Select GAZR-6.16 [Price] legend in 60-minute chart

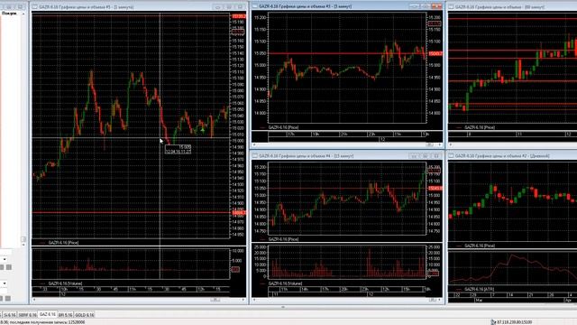point(480,127)
